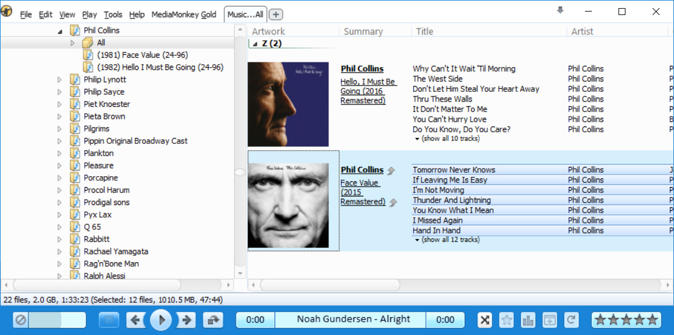
Task: Click the Porcapine folder icon
Action: coord(75,178)
